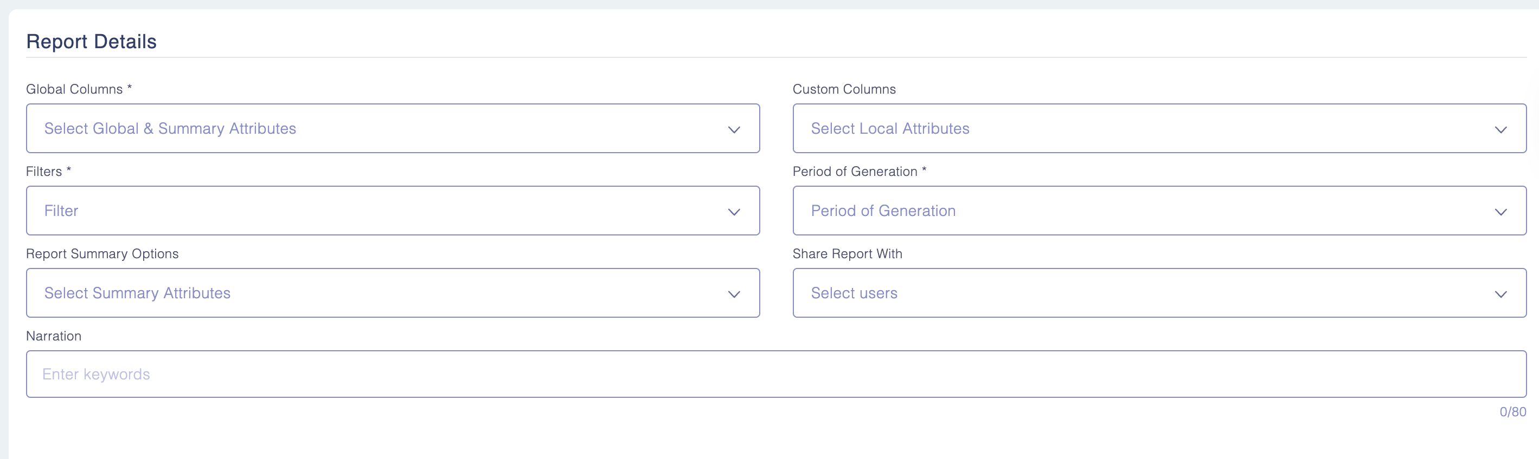Image resolution: width=1539 pixels, height=459 pixels.
Task: Click the Share Report With chevron arrow
Action: click(1500, 294)
